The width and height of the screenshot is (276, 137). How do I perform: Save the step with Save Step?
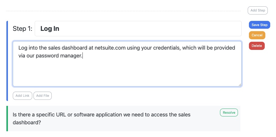(x=260, y=25)
